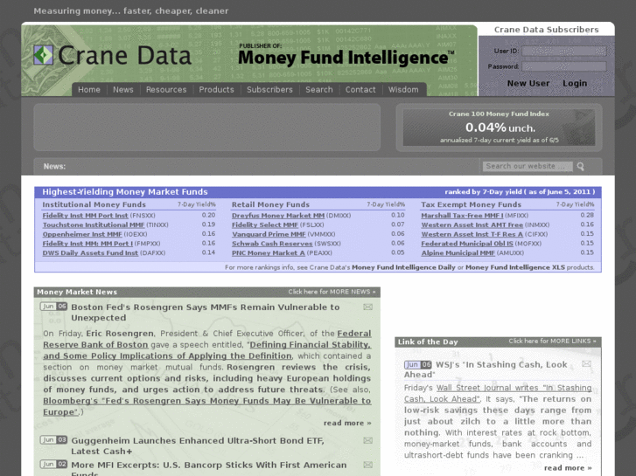Open Defining Financial Stability speech link

pos(206,350)
